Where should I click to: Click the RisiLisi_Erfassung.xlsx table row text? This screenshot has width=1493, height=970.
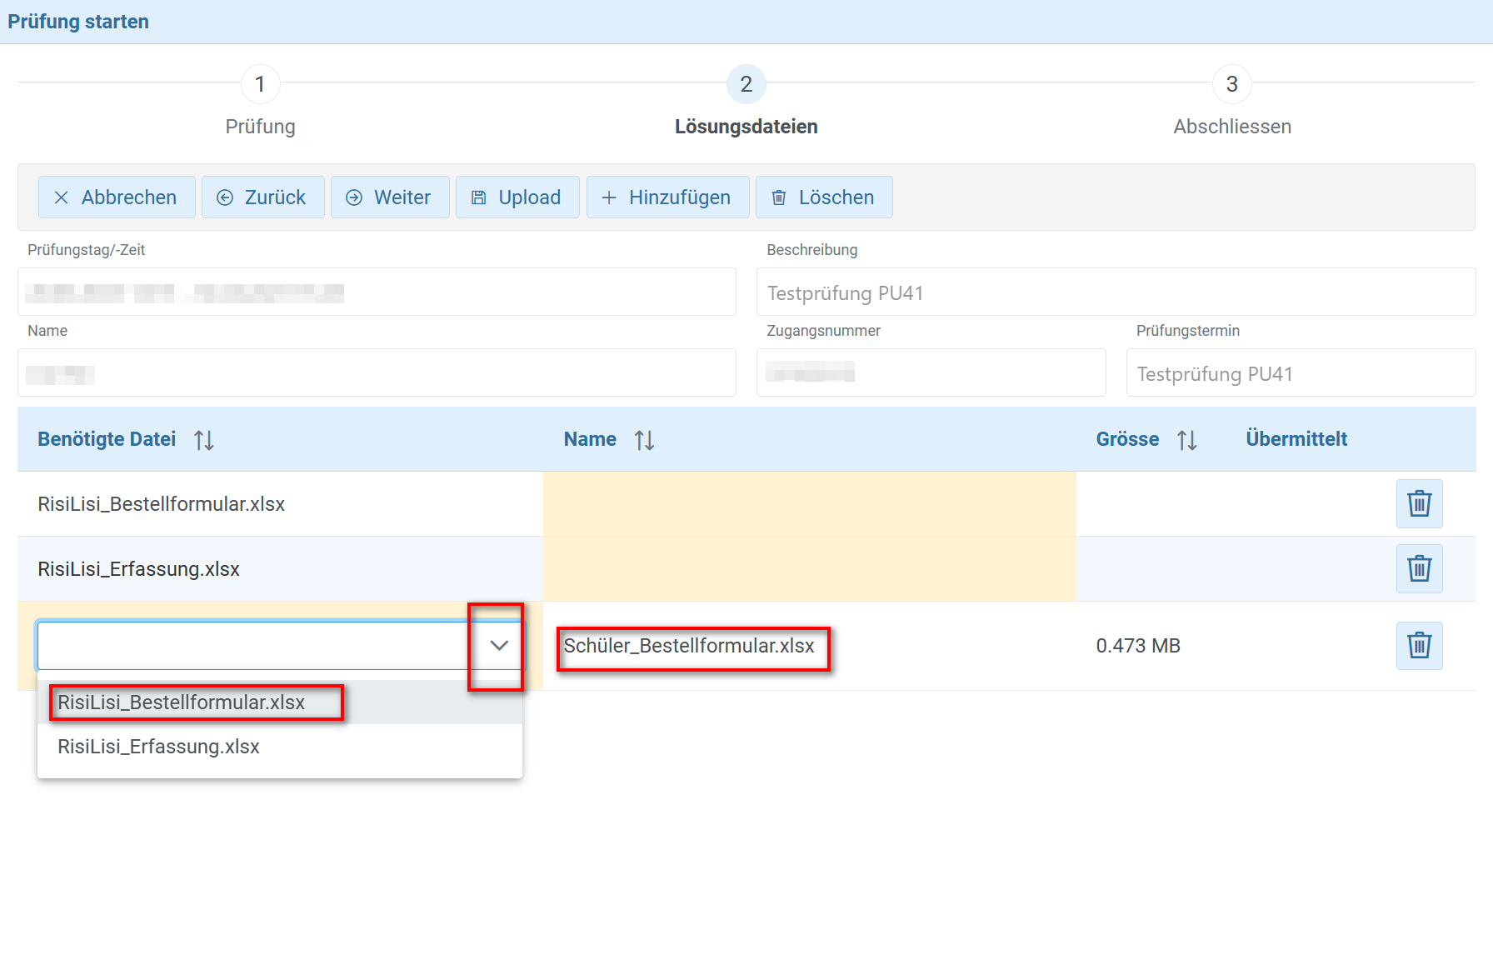coord(138,569)
